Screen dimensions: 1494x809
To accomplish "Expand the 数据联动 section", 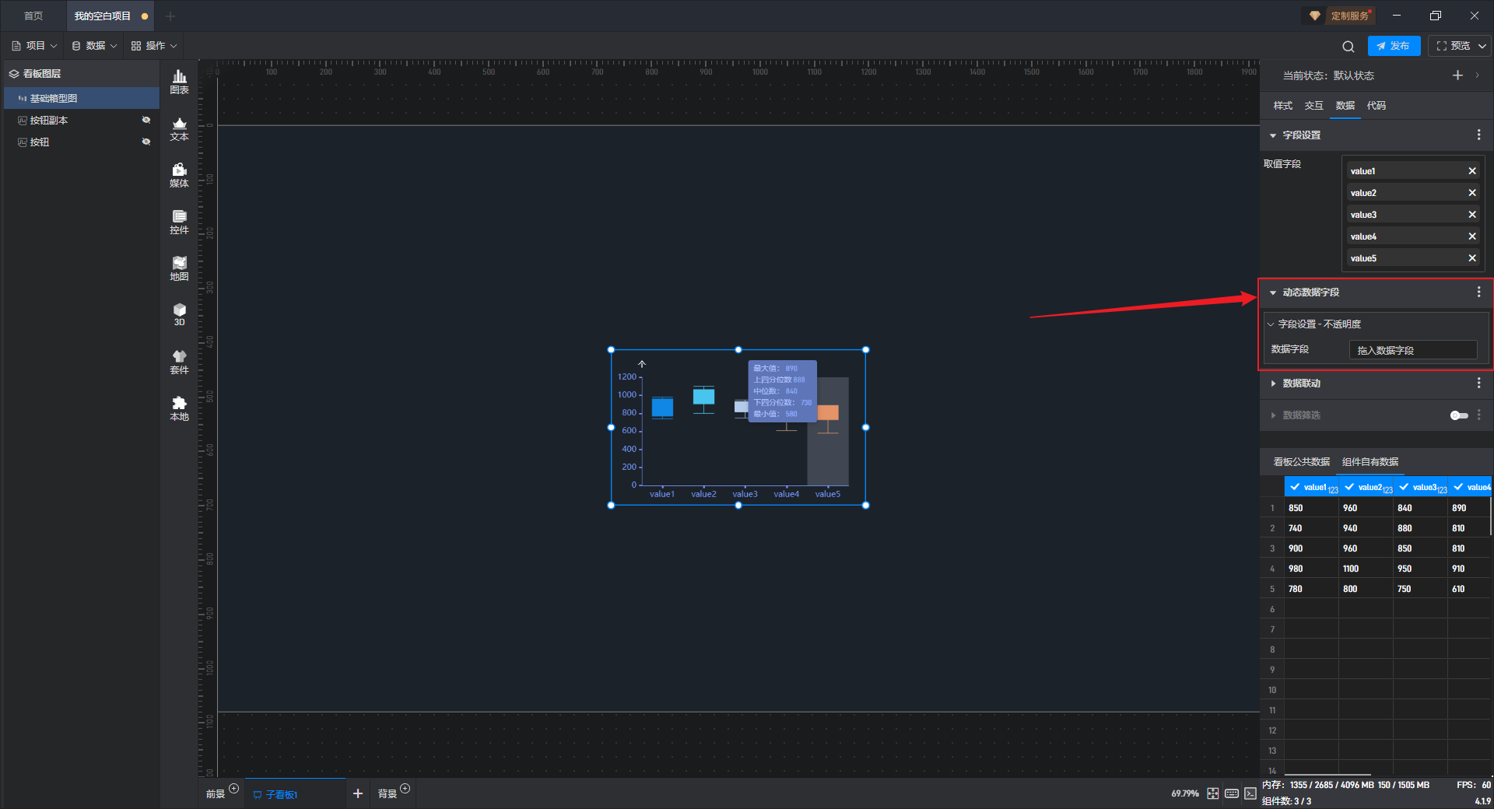I will [x=1273, y=383].
